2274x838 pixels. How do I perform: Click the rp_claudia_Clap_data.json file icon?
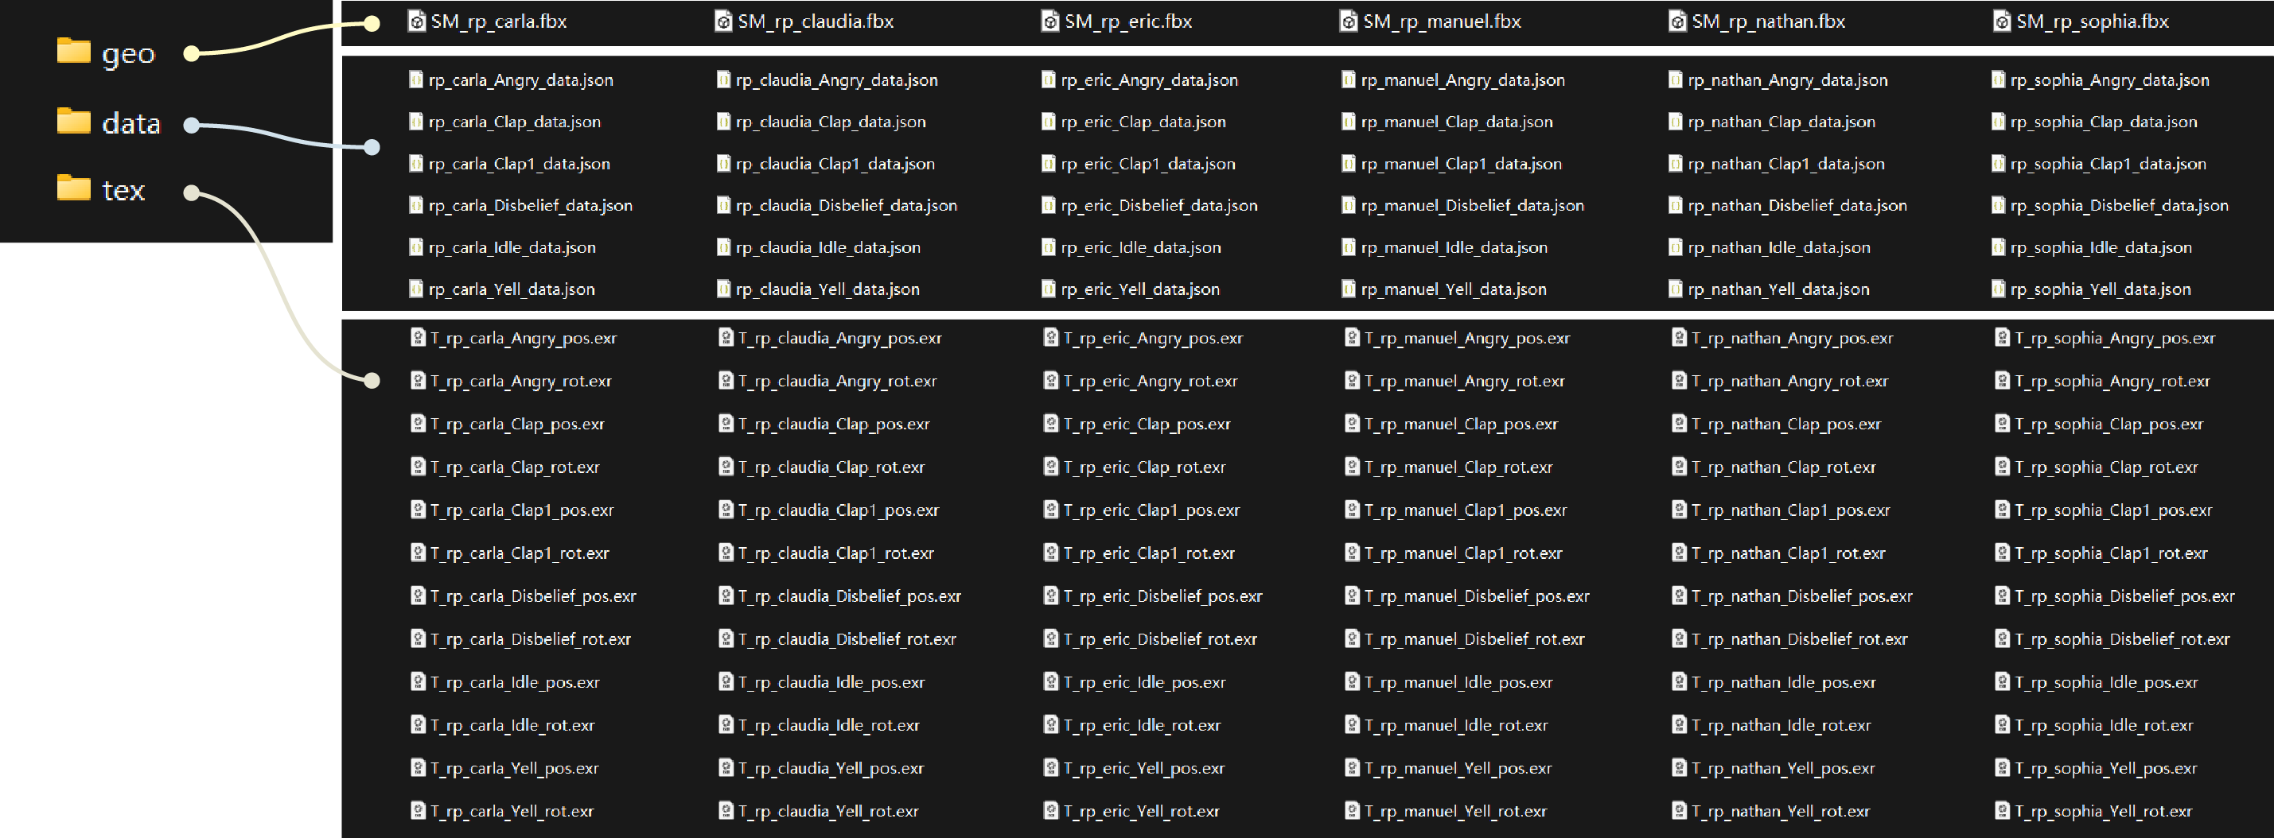[x=724, y=121]
